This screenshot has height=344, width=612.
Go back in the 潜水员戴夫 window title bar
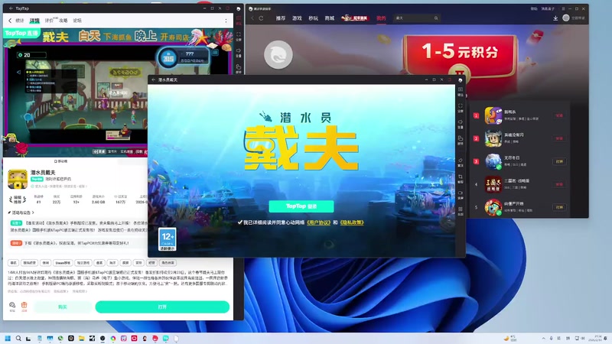154,80
